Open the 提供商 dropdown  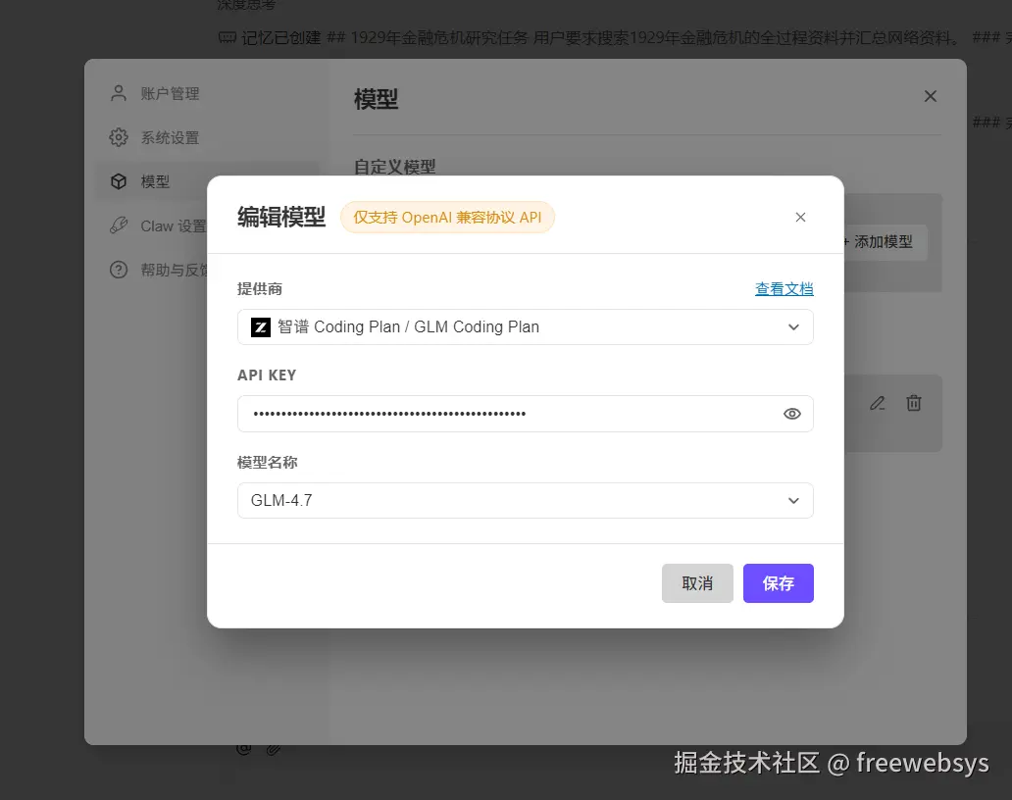tap(526, 327)
